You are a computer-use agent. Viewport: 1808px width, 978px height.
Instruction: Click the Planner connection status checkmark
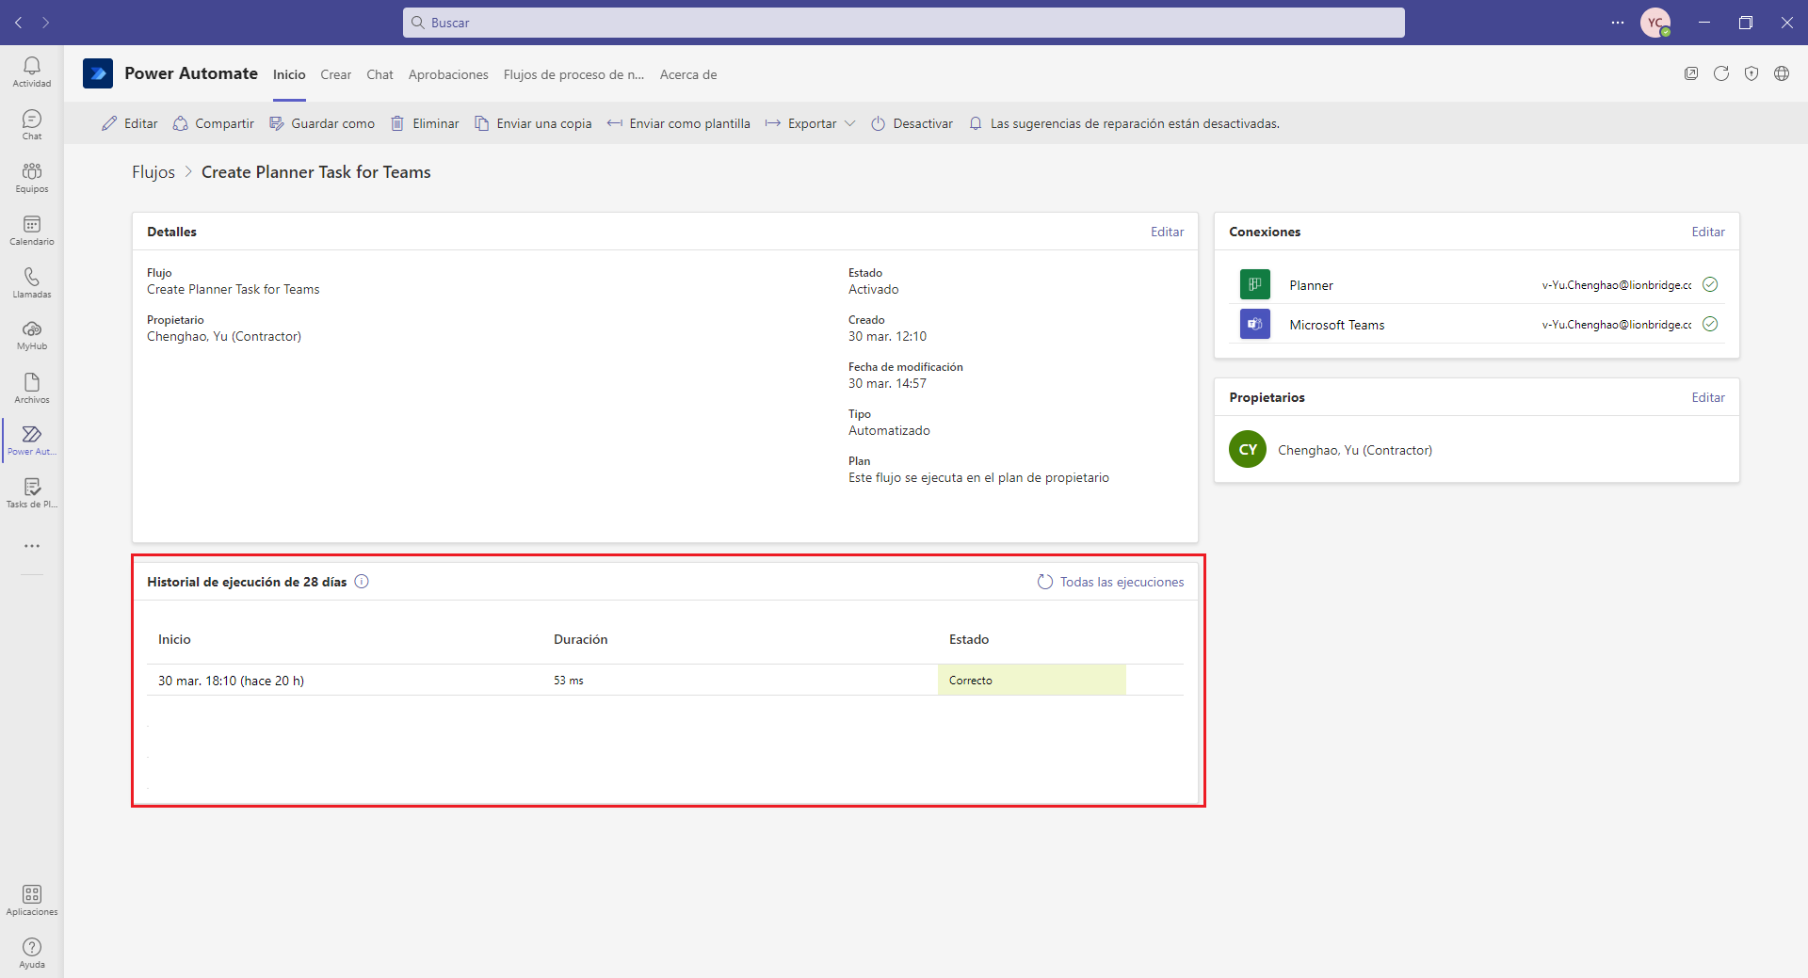click(x=1710, y=284)
